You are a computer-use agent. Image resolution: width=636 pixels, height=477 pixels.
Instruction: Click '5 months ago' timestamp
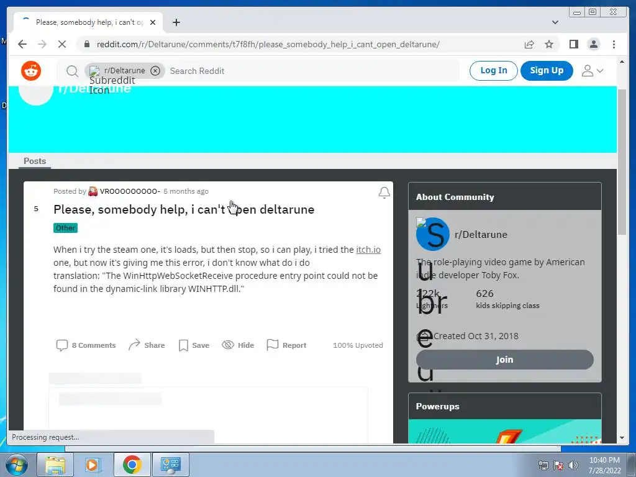pos(186,191)
